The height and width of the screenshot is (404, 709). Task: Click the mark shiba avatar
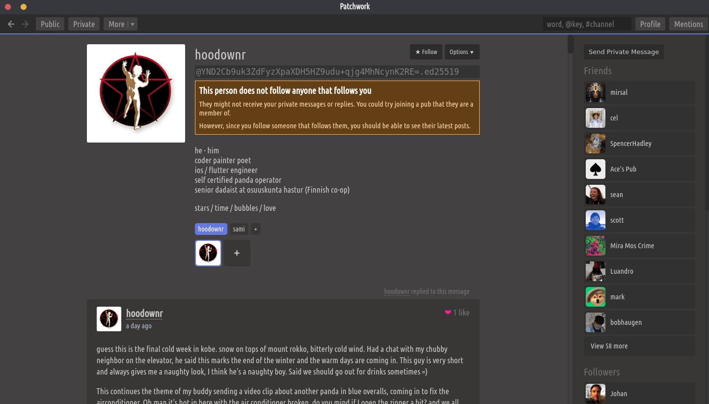[x=595, y=297]
